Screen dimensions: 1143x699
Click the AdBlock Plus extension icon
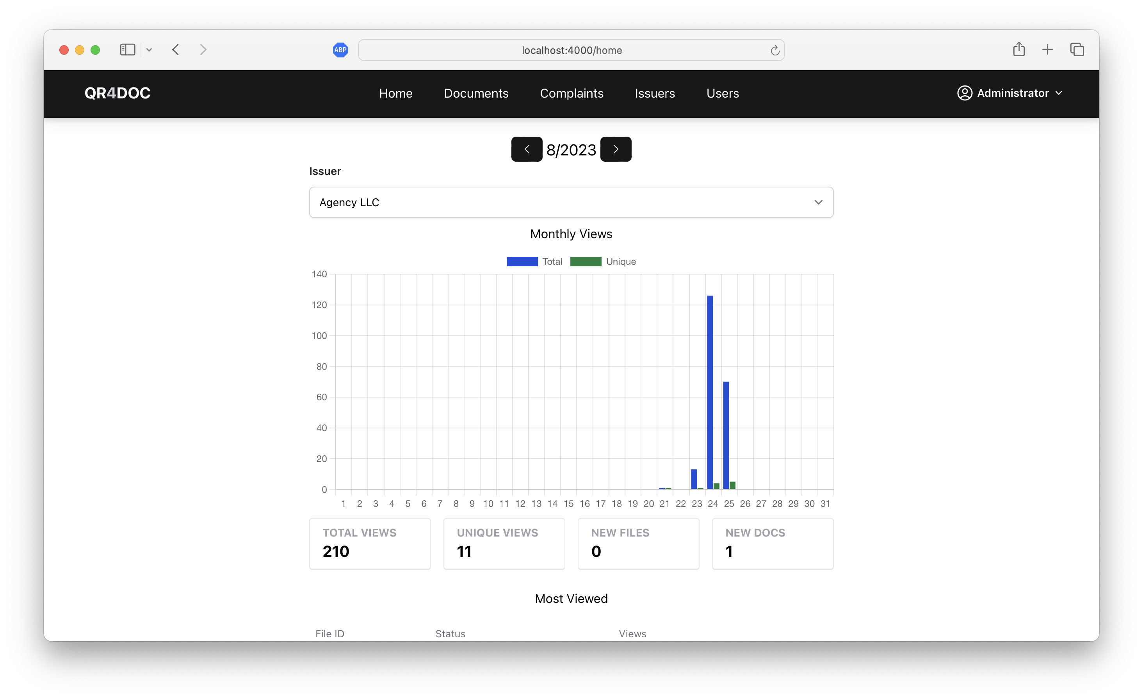[340, 50]
